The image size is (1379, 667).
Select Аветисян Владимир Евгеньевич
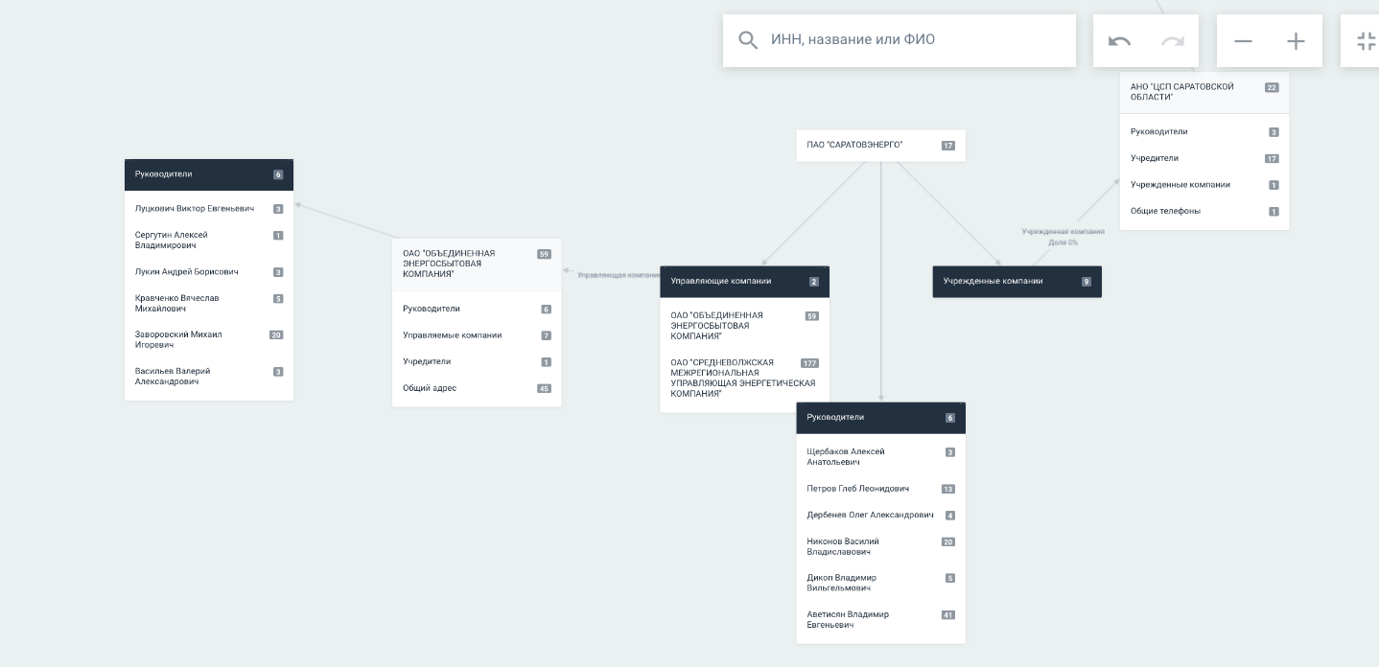pyautogui.click(x=881, y=620)
